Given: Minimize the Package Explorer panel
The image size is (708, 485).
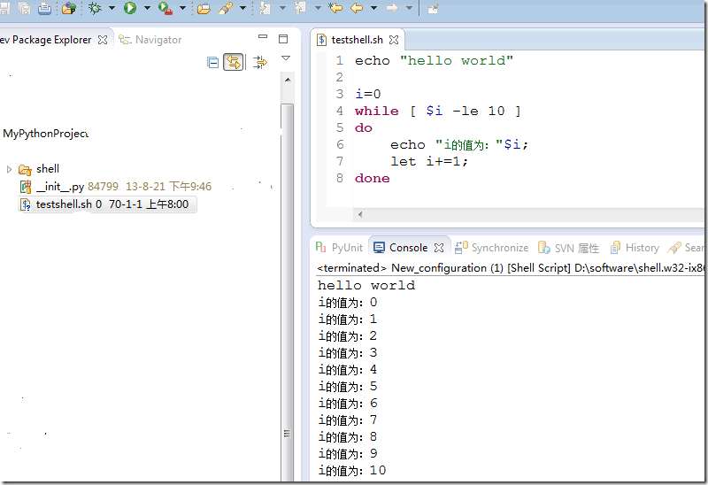Looking at the screenshot, I should coord(263,36).
